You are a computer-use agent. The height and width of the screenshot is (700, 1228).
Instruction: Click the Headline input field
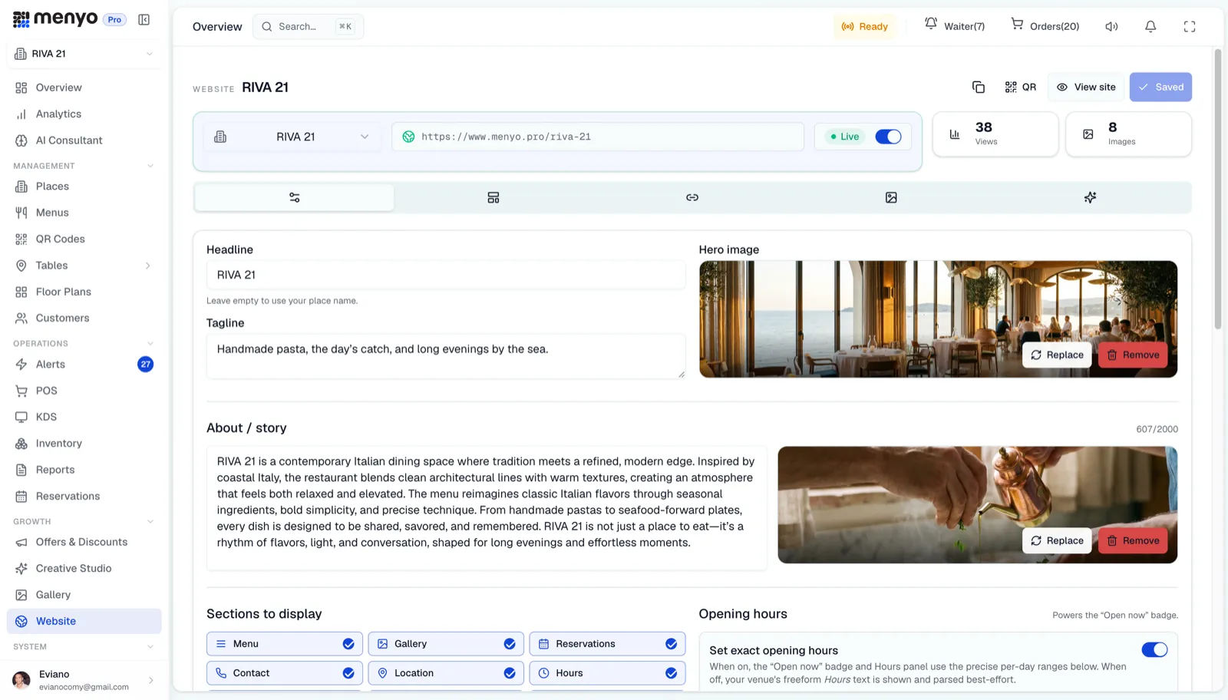pyautogui.click(x=446, y=275)
